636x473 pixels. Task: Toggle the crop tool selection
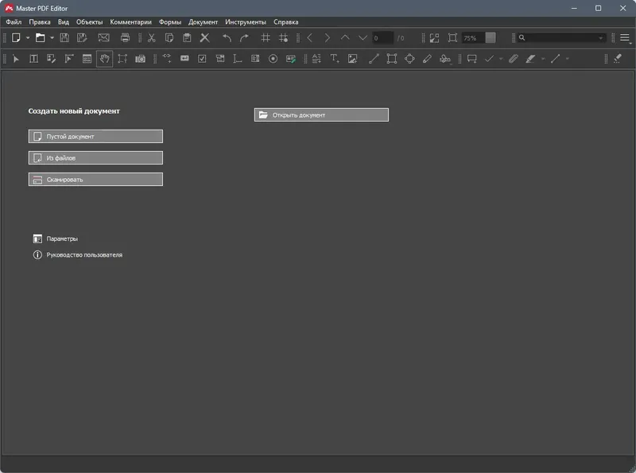coord(124,57)
